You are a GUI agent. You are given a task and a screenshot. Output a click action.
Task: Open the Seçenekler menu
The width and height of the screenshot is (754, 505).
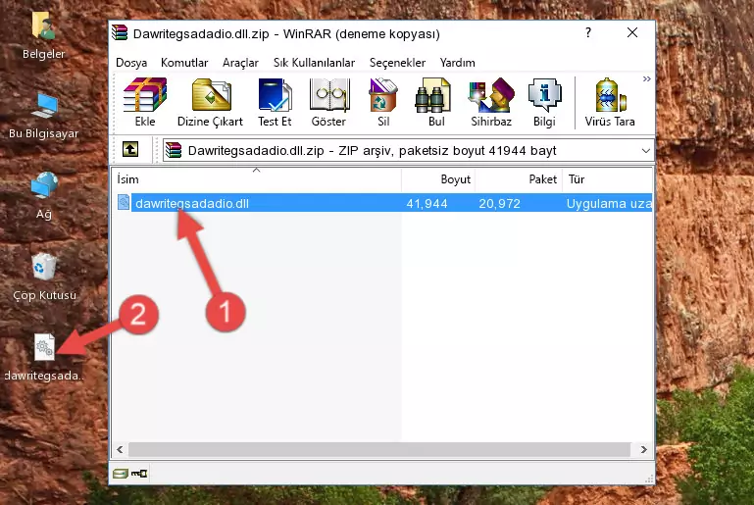pos(397,63)
